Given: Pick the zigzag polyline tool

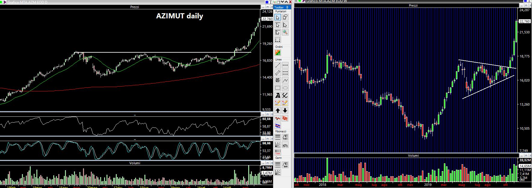Looking at the screenshot, I should 285,80.
